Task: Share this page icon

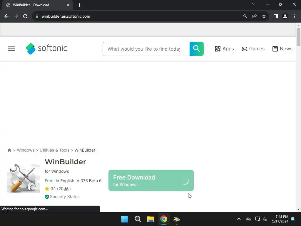Action: [x=255, y=16]
